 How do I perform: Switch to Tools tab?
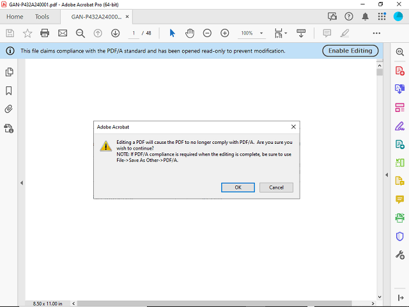[x=42, y=17]
